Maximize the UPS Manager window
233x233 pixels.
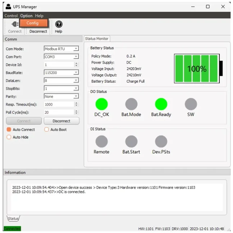[208, 6]
